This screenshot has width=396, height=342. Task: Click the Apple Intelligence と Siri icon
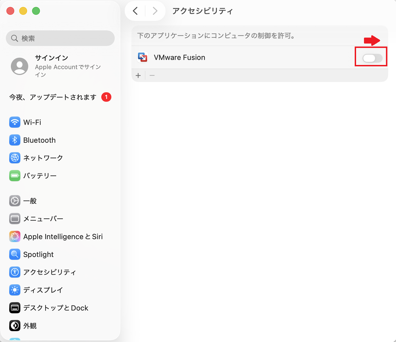[15, 236]
